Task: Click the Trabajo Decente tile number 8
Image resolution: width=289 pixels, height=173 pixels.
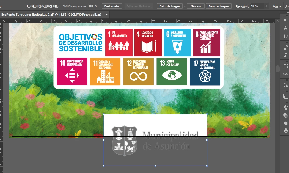Action: 207,43
